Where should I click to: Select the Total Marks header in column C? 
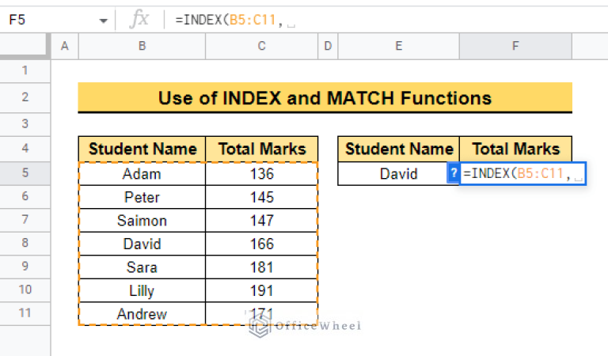261,149
